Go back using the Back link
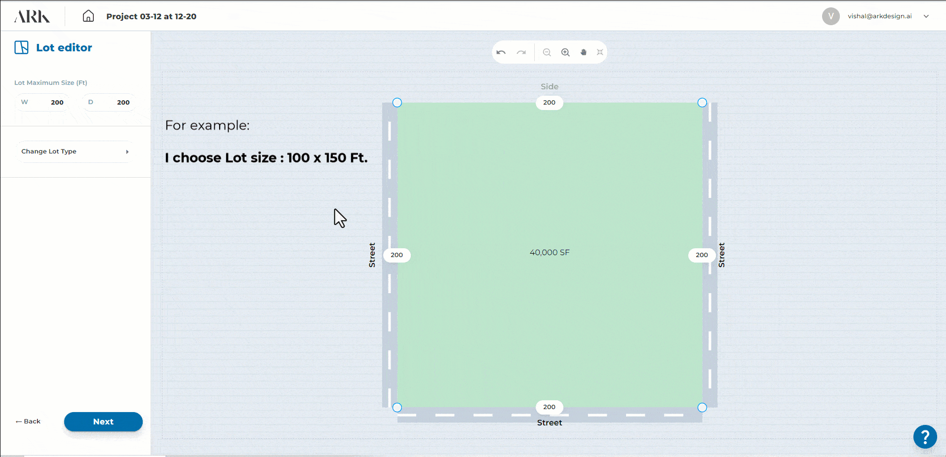946x457 pixels. (x=28, y=421)
